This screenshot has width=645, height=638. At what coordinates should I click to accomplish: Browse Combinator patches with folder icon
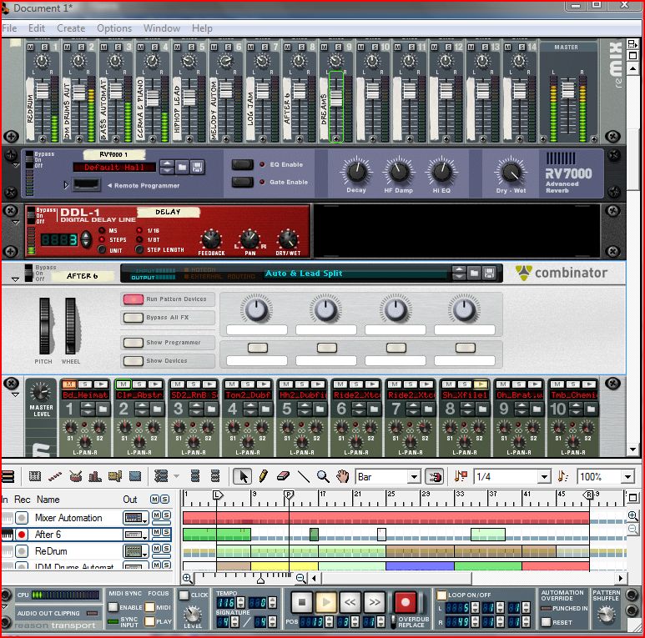click(x=474, y=273)
